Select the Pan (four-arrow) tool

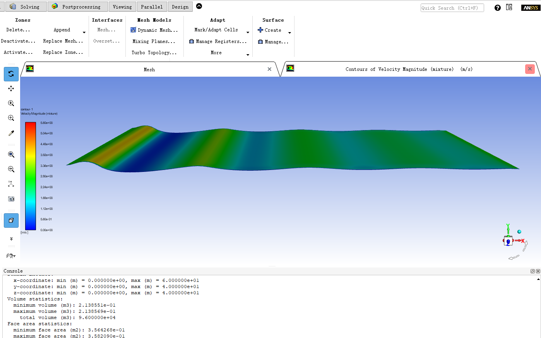point(11,89)
